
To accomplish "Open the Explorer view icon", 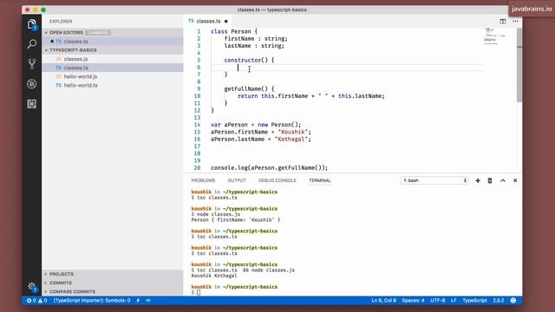I will (32, 24).
